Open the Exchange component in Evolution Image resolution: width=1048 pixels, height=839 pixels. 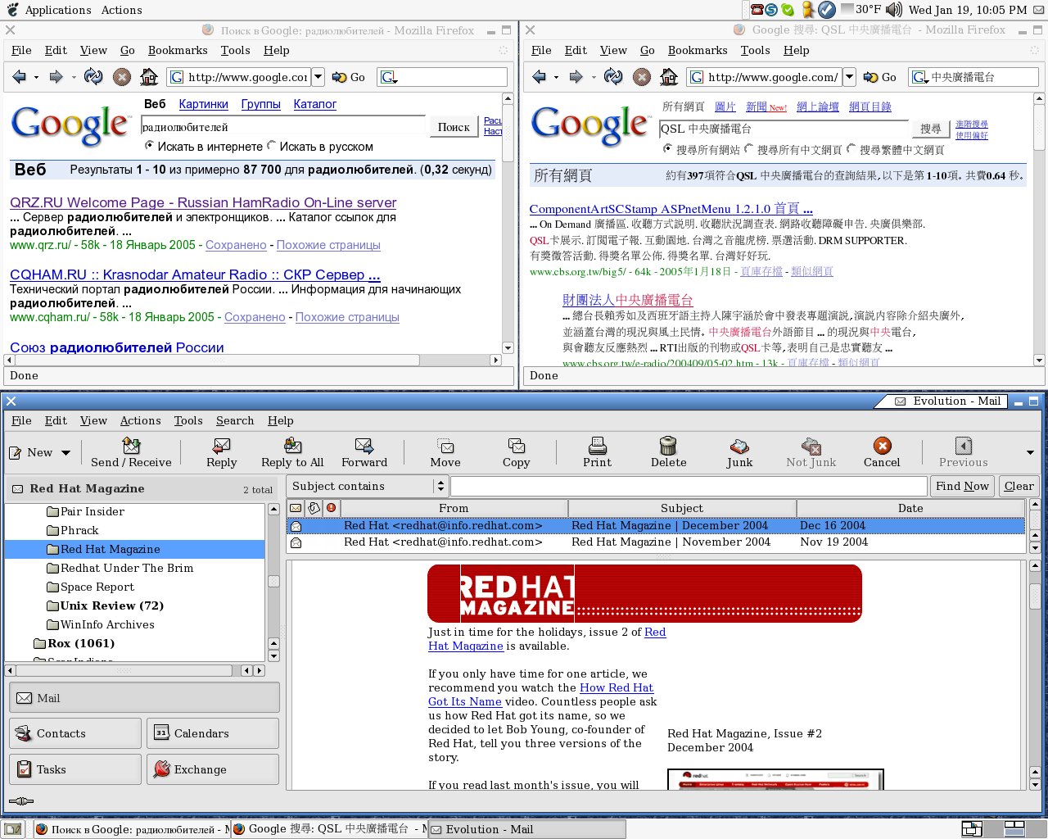click(x=213, y=769)
